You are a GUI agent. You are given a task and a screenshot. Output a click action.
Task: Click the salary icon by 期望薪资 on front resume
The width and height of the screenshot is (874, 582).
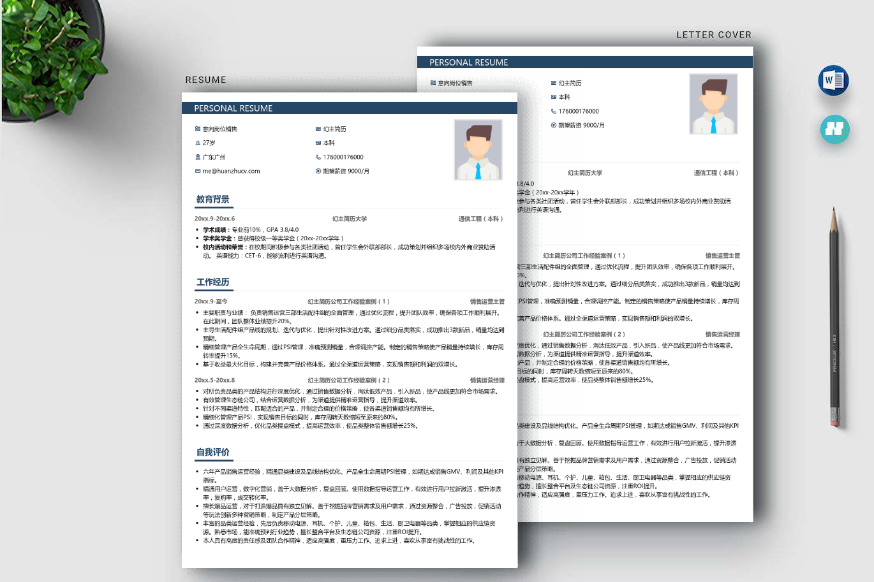click(318, 171)
